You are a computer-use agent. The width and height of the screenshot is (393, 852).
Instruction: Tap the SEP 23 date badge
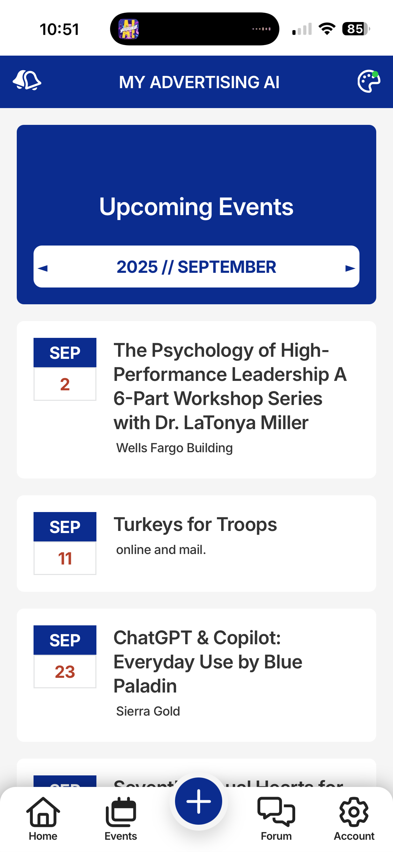(65, 656)
